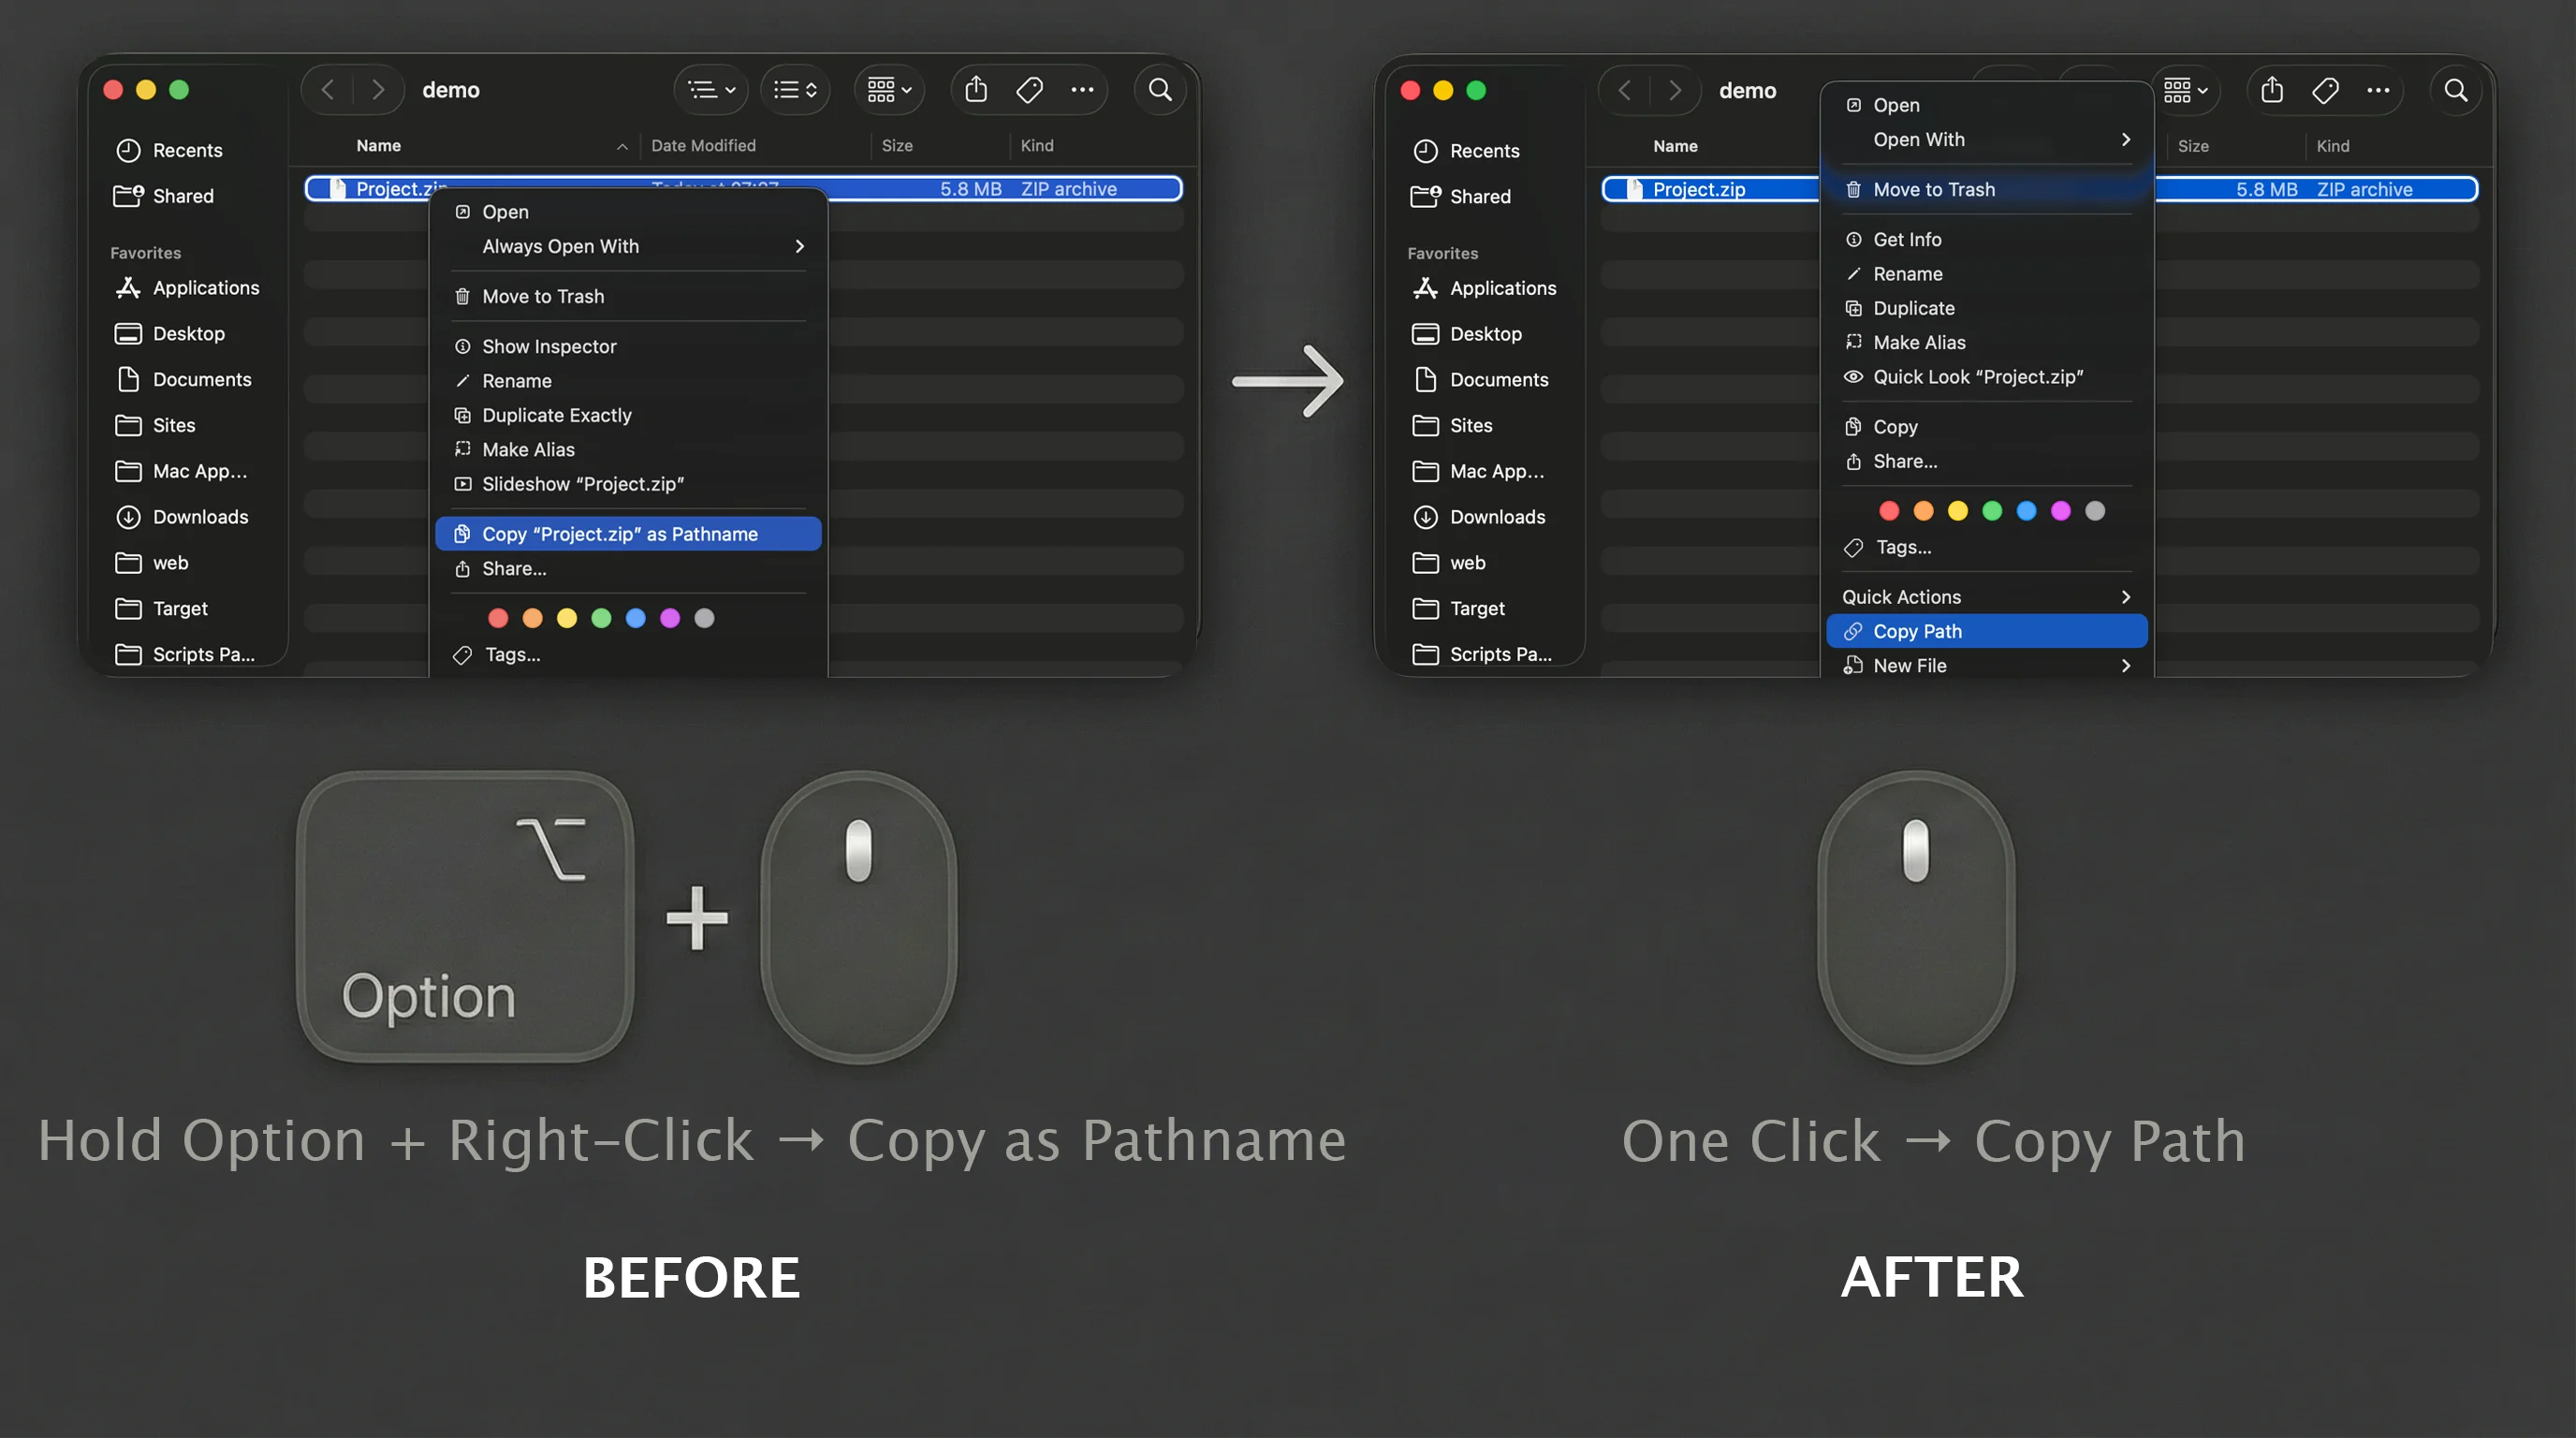Click Duplicate in the right context menu

(x=1987, y=309)
